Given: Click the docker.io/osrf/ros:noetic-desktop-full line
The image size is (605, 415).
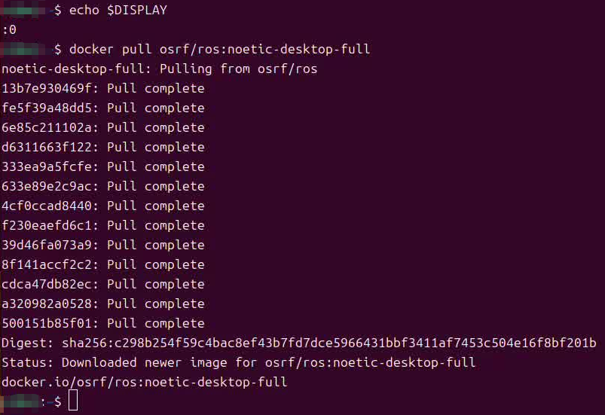Looking at the screenshot, I should [x=145, y=382].
